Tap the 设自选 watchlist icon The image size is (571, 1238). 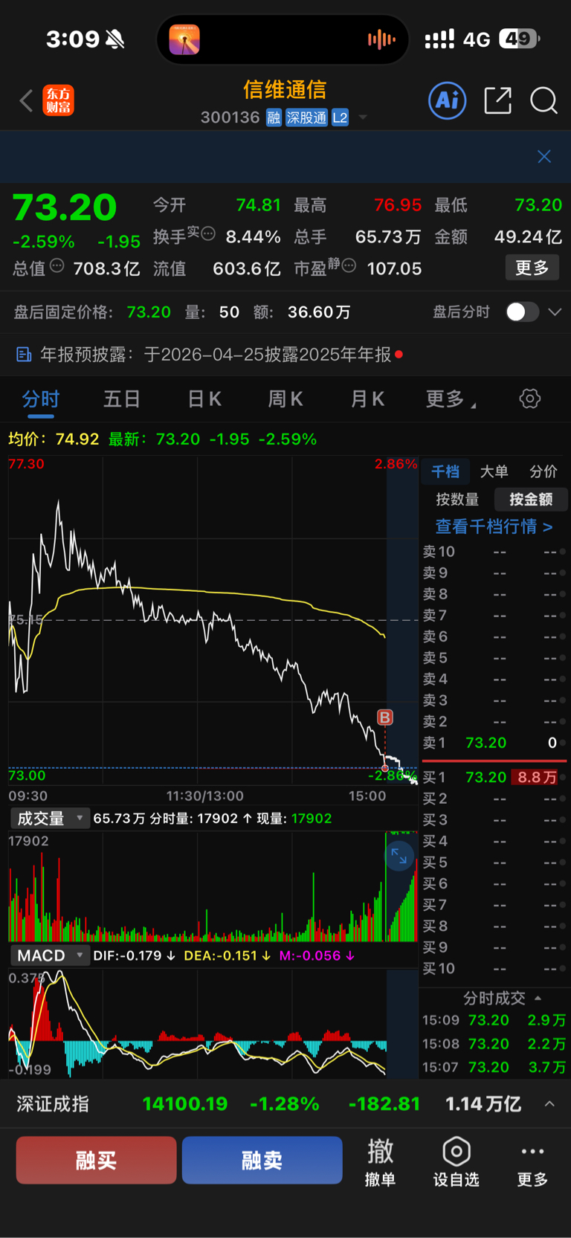pyautogui.click(x=457, y=1161)
